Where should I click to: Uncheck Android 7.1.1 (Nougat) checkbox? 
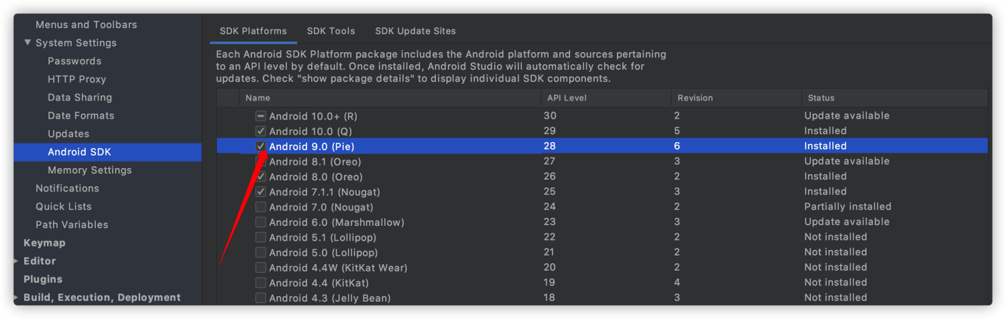tap(261, 192)
